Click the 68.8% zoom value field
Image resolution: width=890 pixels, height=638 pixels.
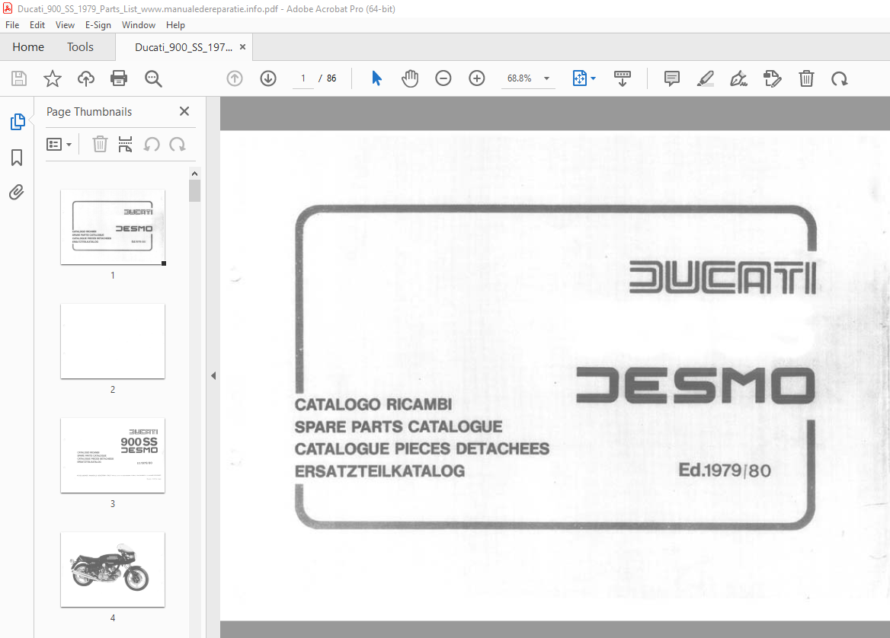coord(520,78)
